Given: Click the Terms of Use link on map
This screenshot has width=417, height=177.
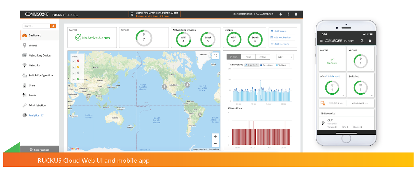Looking at the screenshot, I should point(214,149).
